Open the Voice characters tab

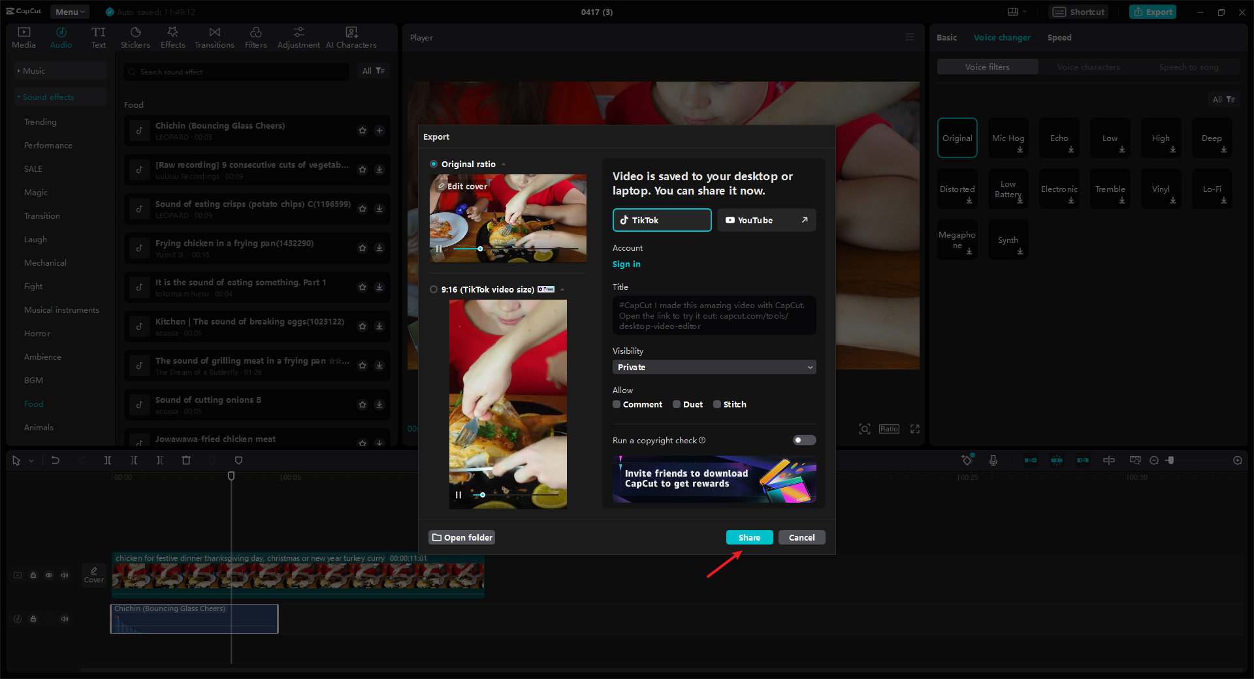(1088, 67)
